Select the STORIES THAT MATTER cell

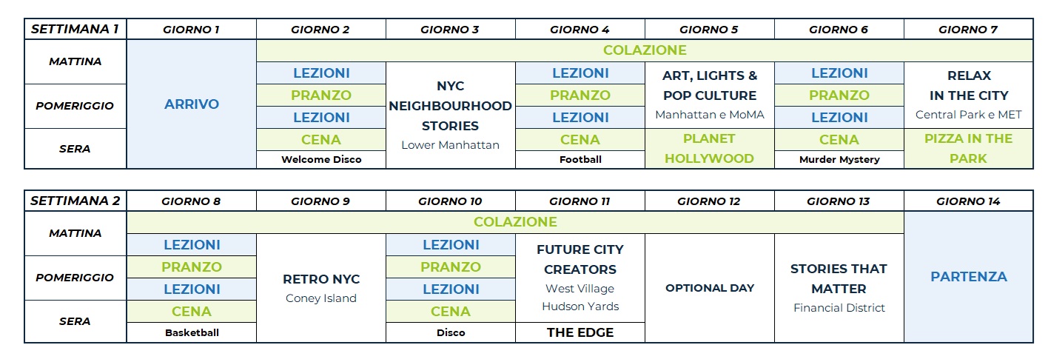click(x=839, y=288)
